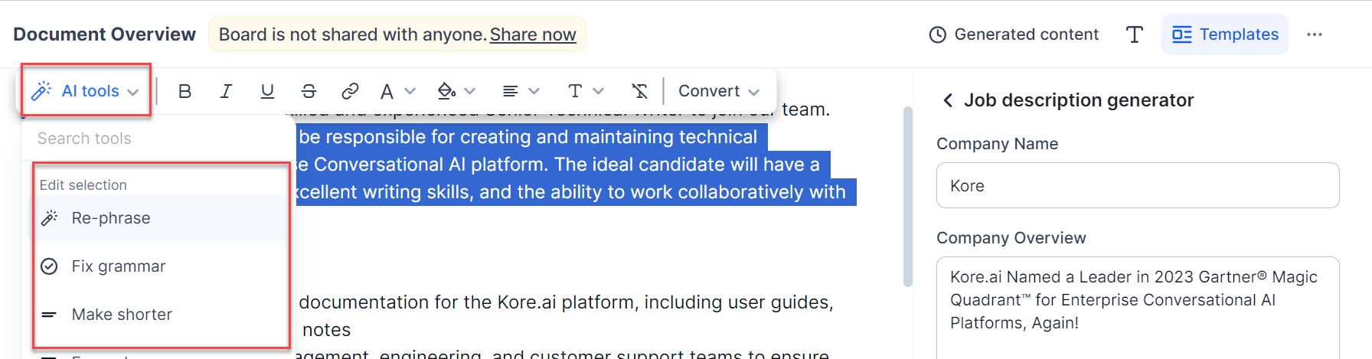
Task: Open the highlight fill color picker
Action: [456, 91]
